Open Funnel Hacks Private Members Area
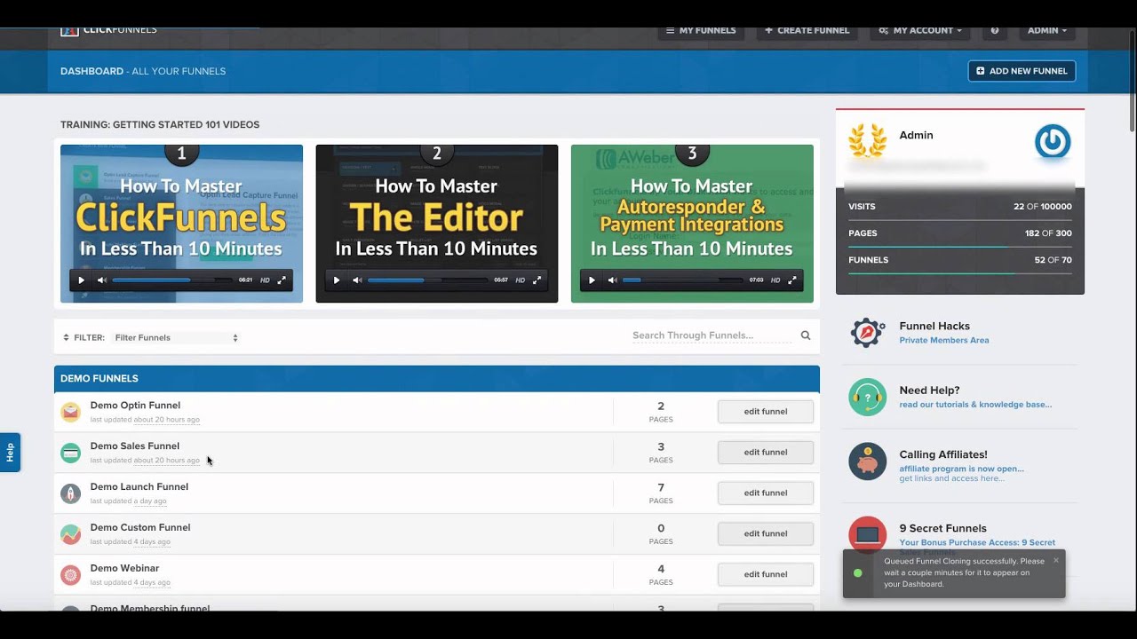 (x=944, y=341)
